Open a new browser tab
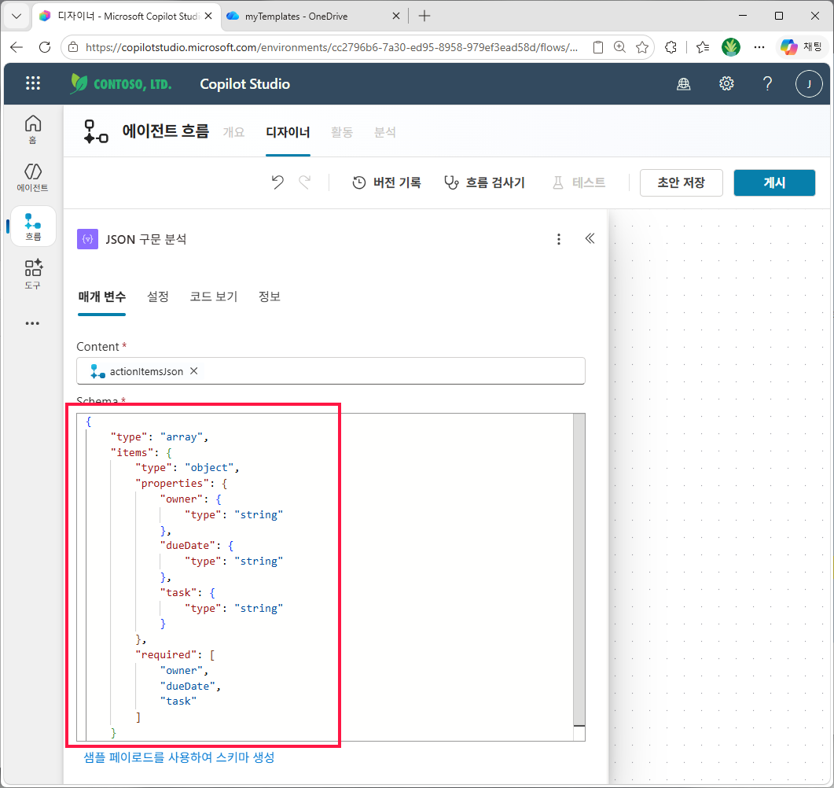Screen dimensions: 834x788 [424, 16]
